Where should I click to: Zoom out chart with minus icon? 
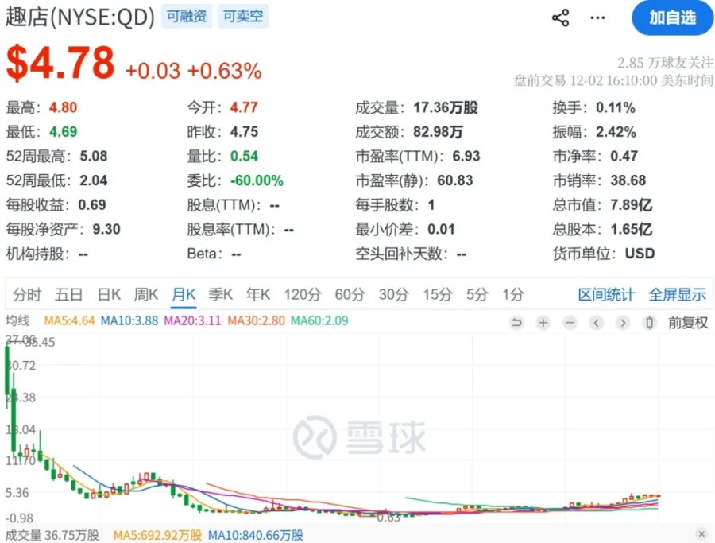[x=570, y=323]
